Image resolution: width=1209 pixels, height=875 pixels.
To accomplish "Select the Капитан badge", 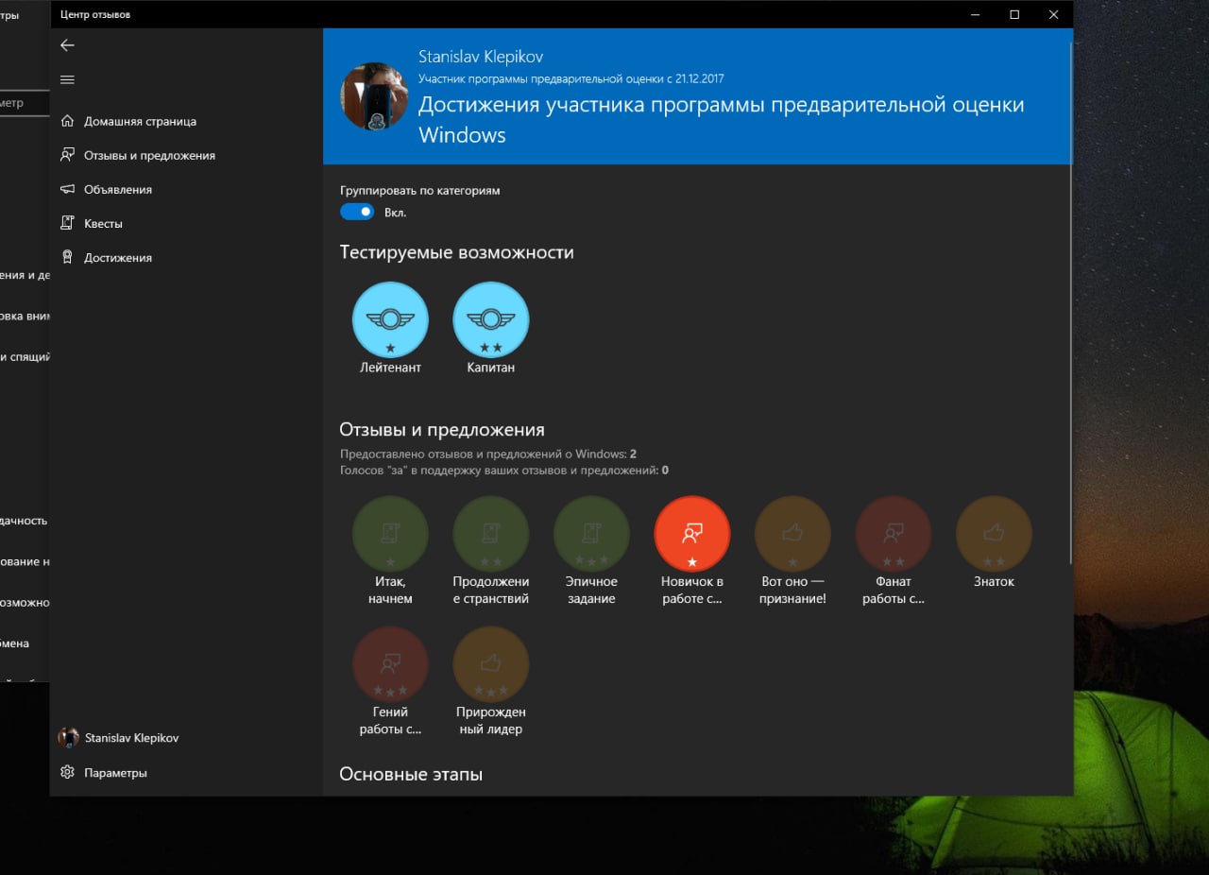I will (491, 329).
